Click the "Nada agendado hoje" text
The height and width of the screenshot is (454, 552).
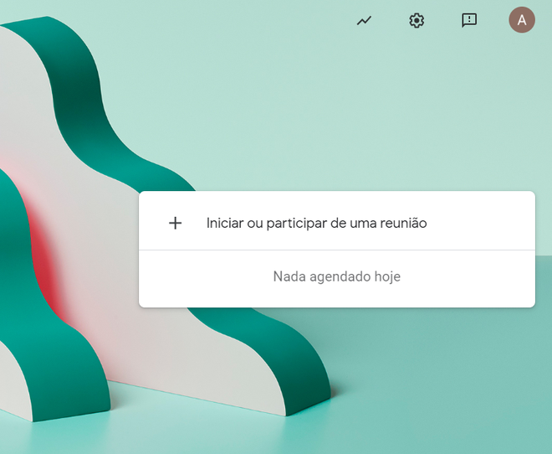tap(337, 276)
